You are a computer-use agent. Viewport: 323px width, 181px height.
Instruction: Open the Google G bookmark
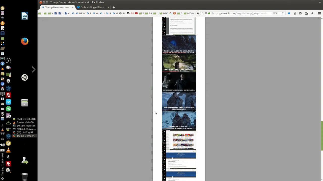(170, 13)
